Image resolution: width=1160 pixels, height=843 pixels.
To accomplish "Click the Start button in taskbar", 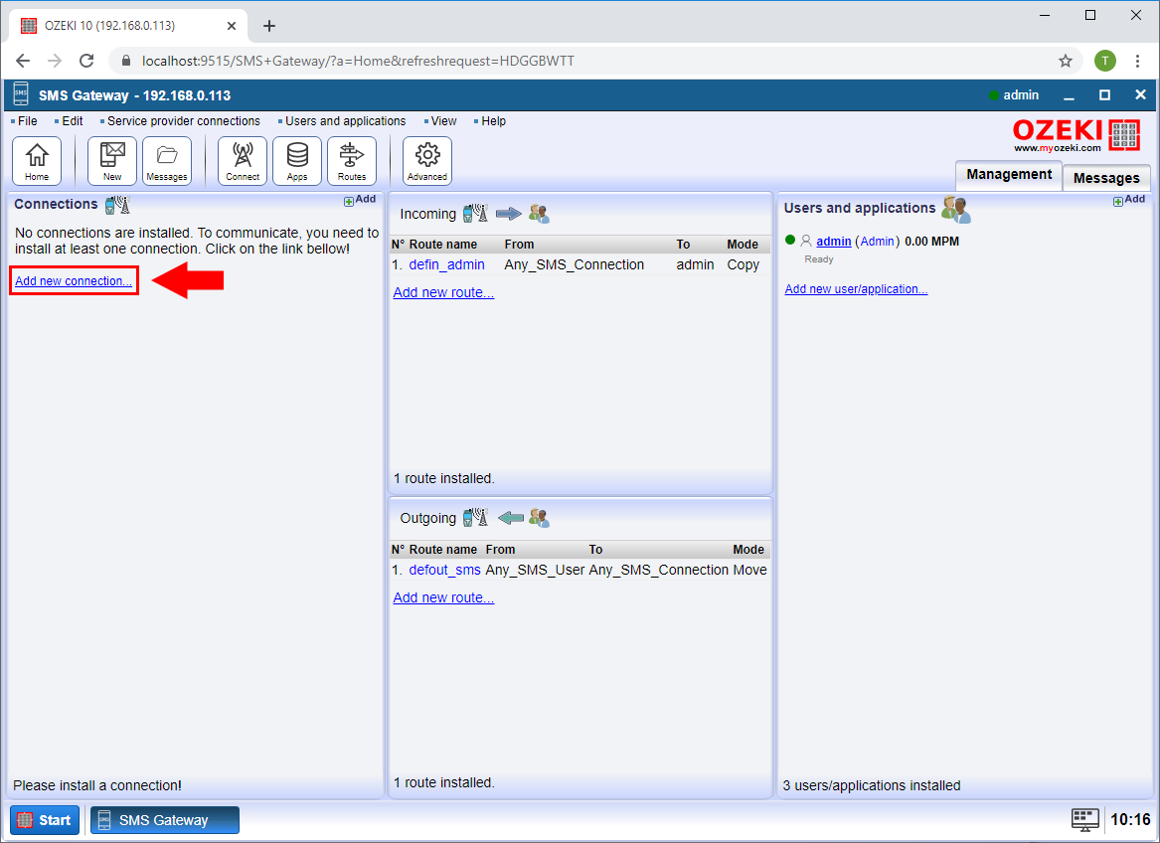I will [x=45, y=820].
